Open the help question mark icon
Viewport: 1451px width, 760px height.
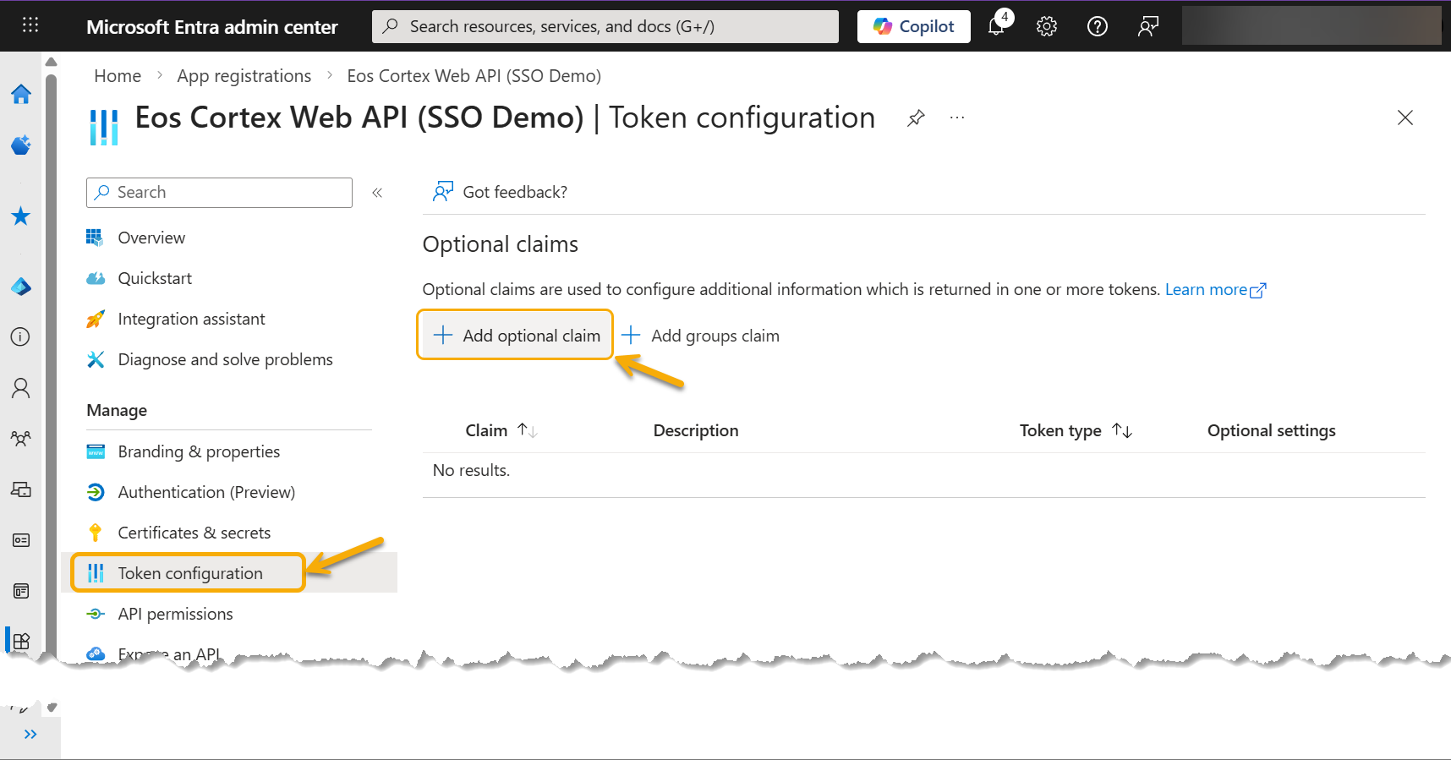[1098, 26]
